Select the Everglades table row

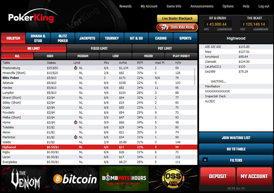pos(99,162)
